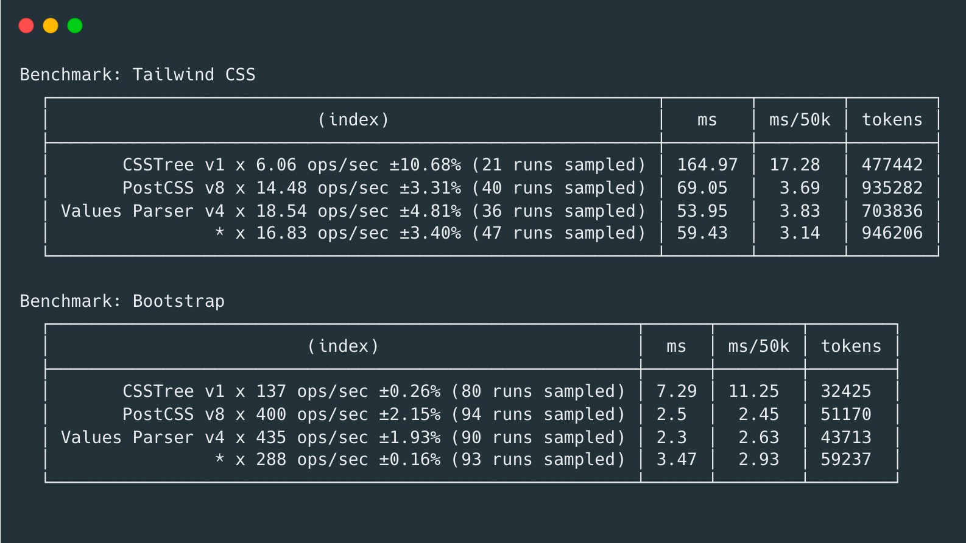Click the ms value "2.3"
966x543 pixels.
pos(671,438)
